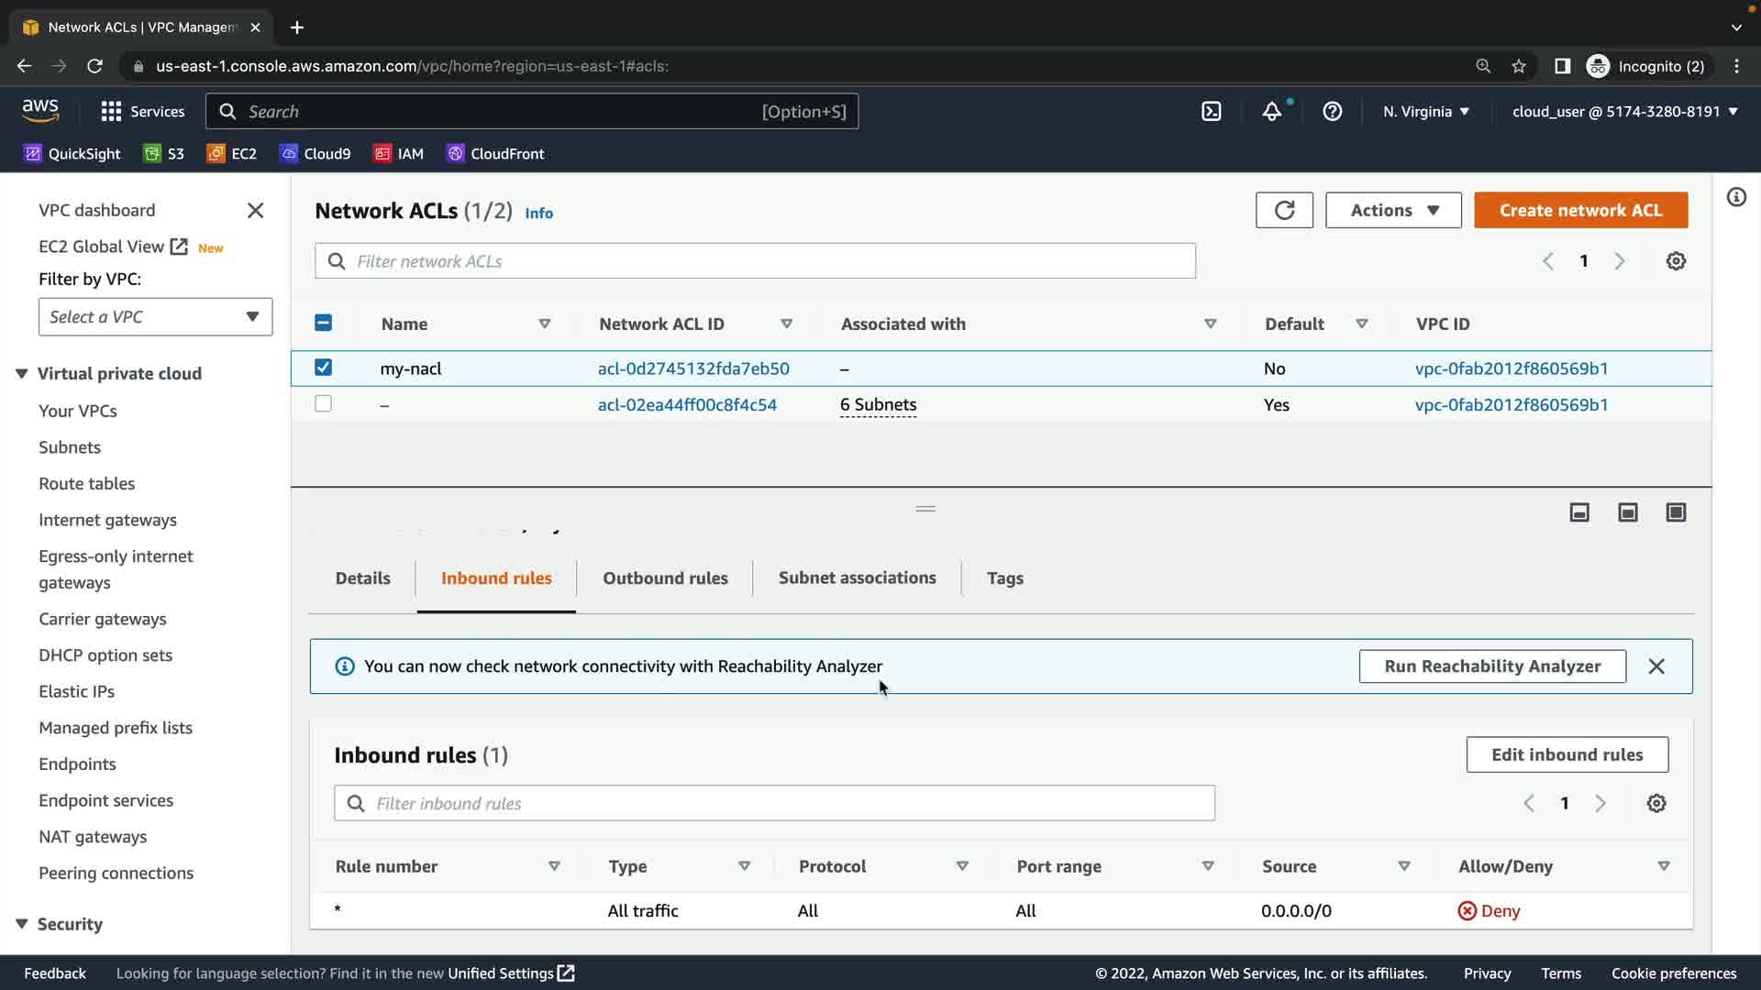
Task: Toggle the select-all header checkbox
Action: (x=323, y=323)
